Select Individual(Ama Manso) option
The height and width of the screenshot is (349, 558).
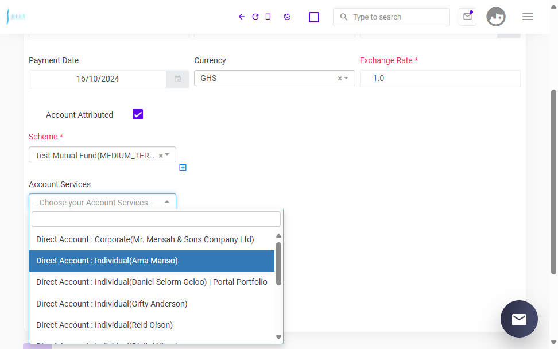(152, 261)
